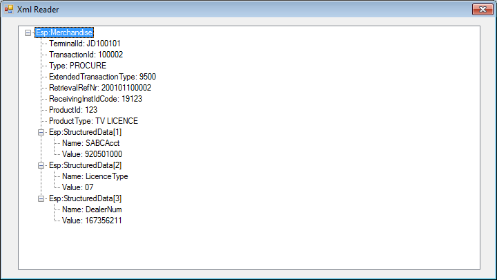This screenshot has width=497, height=280.
Task: Collapse the Esp:Merchandise root node
Action: [x=28, y=32]
